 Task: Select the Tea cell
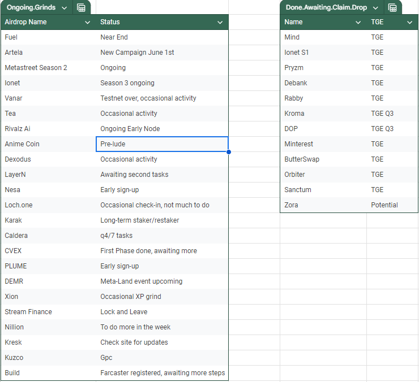(x=48, y=114)
